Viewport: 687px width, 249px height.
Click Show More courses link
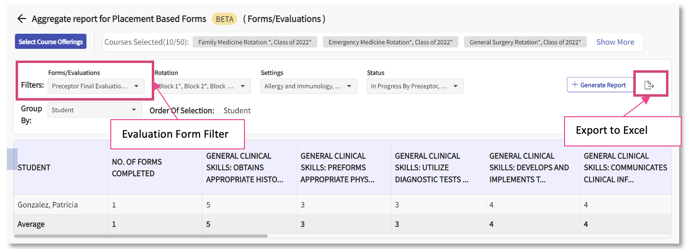pos(615,42)
